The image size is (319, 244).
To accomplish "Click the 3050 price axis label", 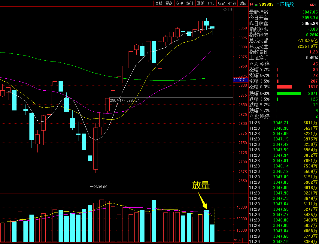I will tap(243, 28).
